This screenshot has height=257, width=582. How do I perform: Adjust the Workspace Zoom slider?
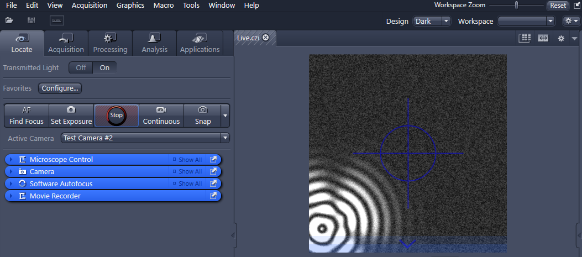point(516,5)
